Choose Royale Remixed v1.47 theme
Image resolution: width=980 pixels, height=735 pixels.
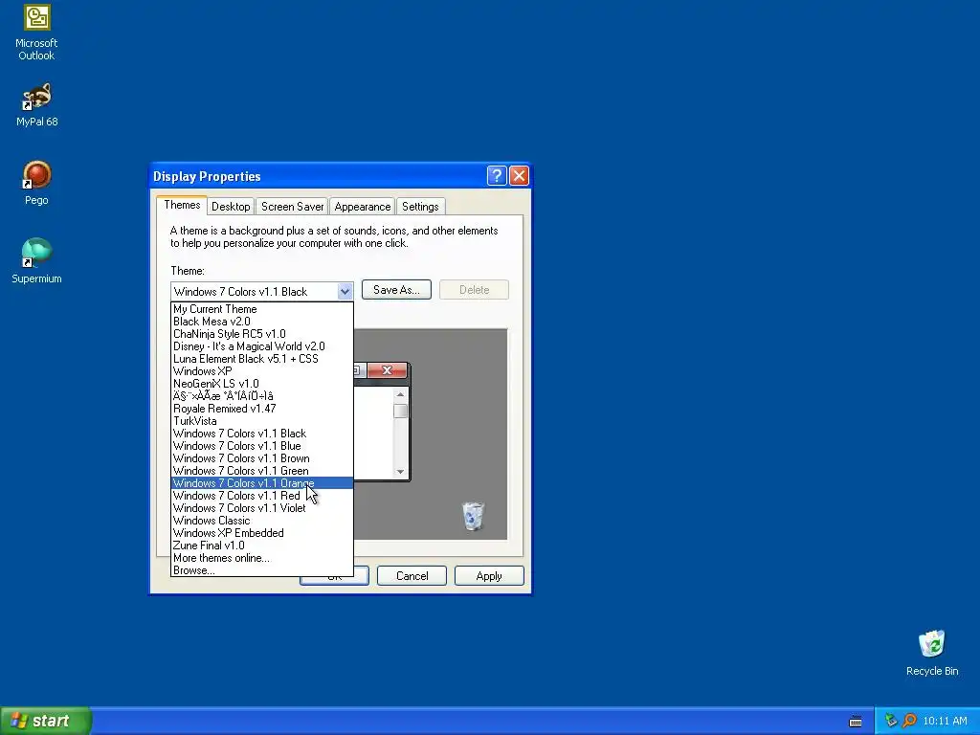point(262,409)
